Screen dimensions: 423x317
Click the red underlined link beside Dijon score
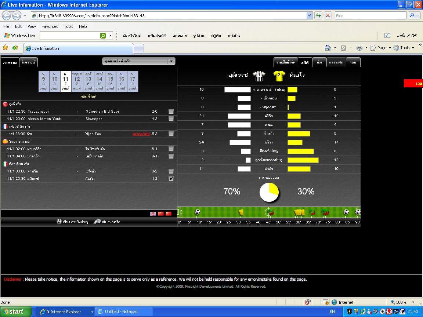tap(141, 134)
